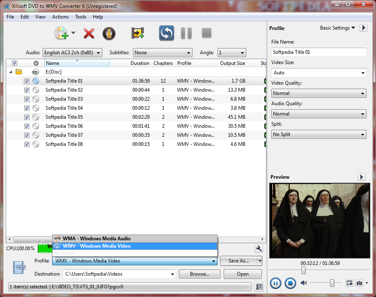This screenshot has width=376, height=297.
Task: Uncheck Softpedia Title 02 checkbox
Action: pos(27,90)
